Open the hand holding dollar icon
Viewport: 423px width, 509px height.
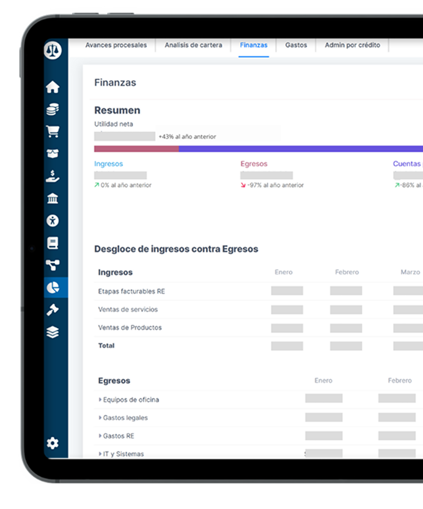[x=53, y=176]
